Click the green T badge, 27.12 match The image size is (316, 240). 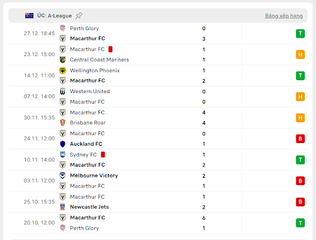pos(301,33)
